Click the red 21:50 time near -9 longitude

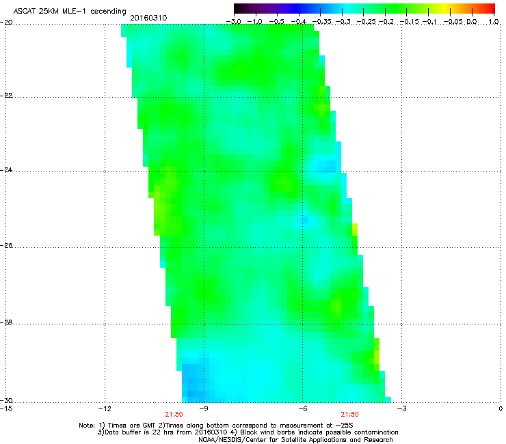click(174, 415)
